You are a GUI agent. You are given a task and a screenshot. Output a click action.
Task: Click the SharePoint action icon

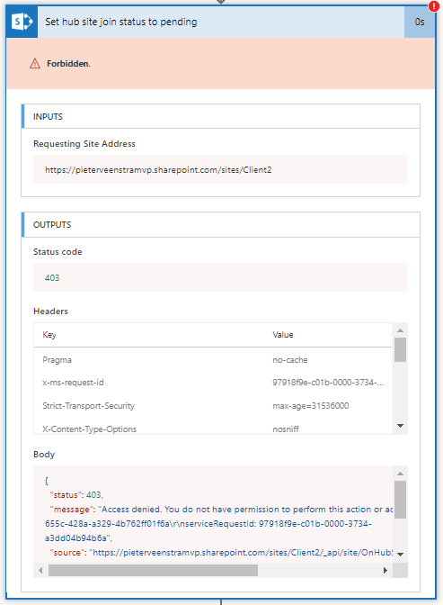click(22, 22)
